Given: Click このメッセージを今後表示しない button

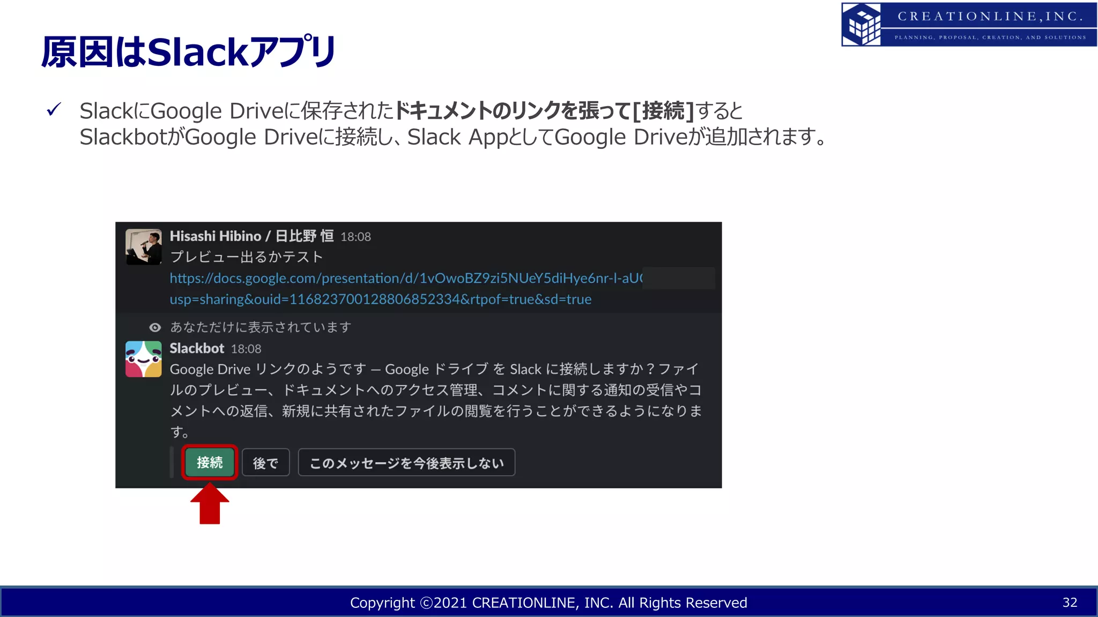Looking at the screenshot, I should click(406, 462).
